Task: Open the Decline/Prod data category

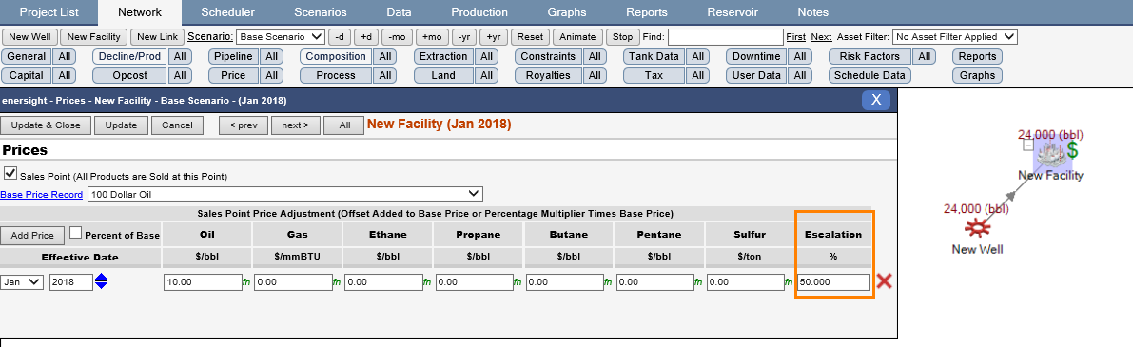Action: (x=130, y=56)
